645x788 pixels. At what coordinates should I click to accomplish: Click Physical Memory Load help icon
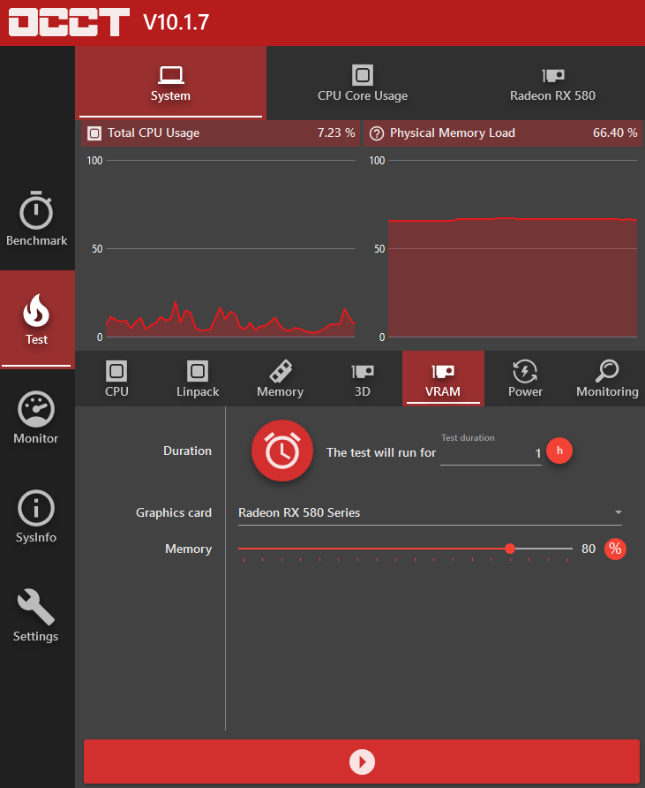pos(377,133)
